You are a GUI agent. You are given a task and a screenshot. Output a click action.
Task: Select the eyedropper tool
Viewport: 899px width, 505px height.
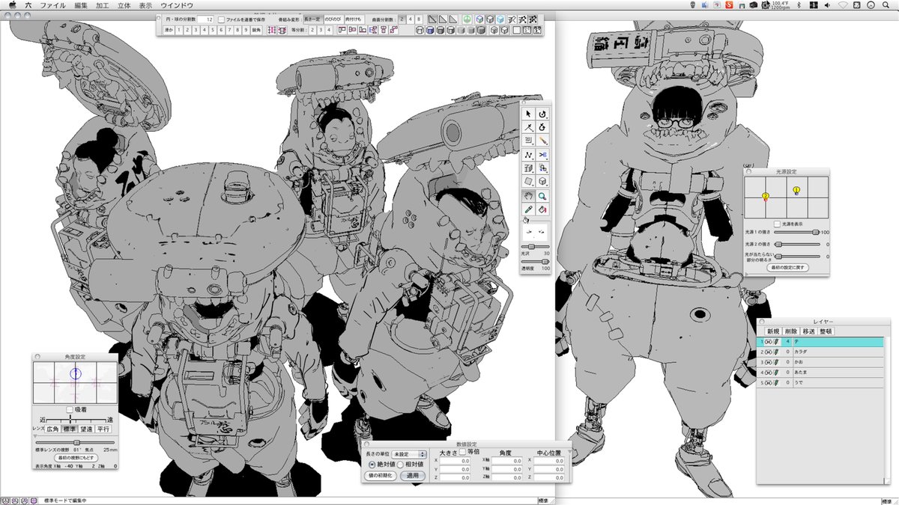coord(528,209)
